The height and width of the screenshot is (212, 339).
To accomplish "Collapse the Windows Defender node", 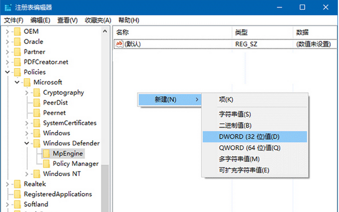I will (27, 143).
